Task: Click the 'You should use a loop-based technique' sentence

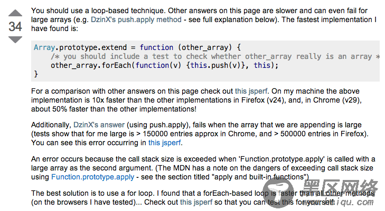Action: pyautogui.click(x=98, y=11)
